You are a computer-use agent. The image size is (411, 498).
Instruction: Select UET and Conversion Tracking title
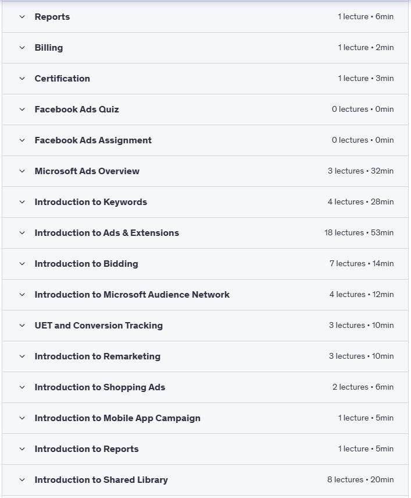tap(98, 326)
